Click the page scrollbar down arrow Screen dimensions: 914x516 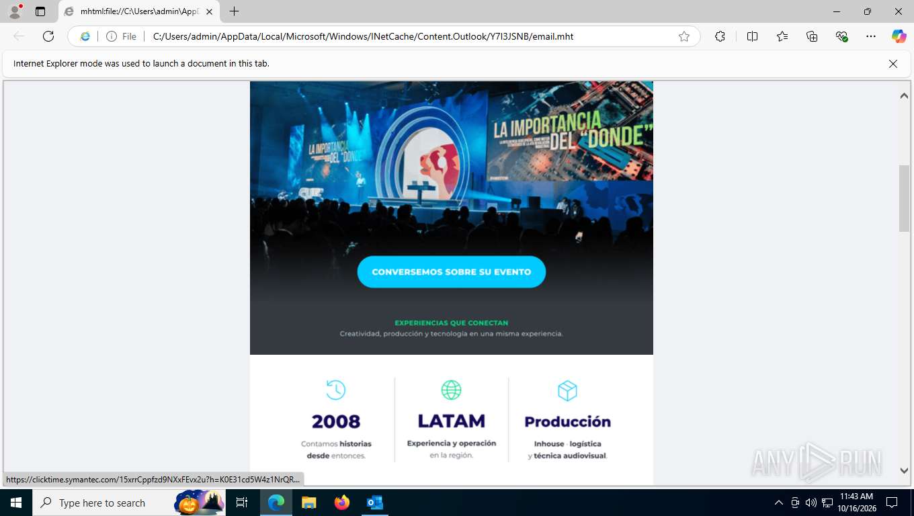(x=904, y=471)
